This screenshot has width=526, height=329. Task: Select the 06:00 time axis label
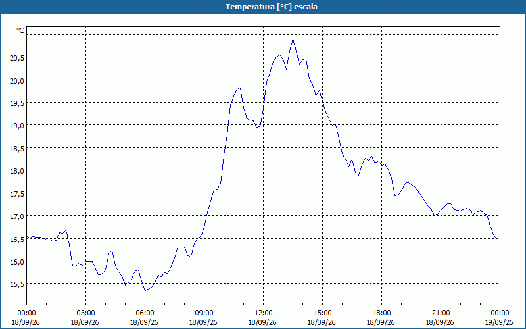point(145,313)
